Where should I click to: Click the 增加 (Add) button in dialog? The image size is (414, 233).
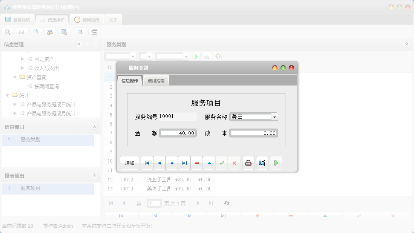130,163
